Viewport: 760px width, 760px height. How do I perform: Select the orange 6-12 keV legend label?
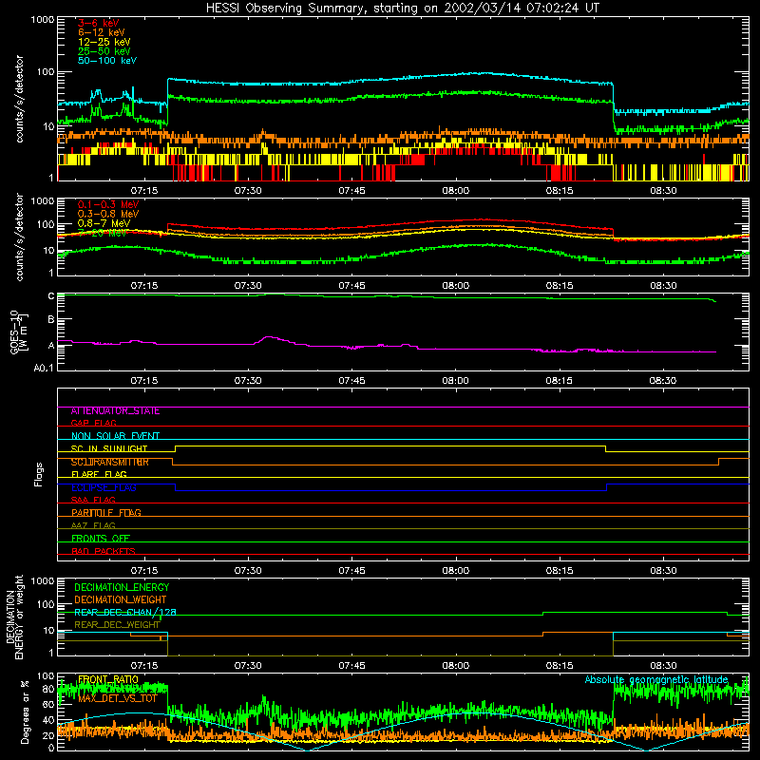102,32
